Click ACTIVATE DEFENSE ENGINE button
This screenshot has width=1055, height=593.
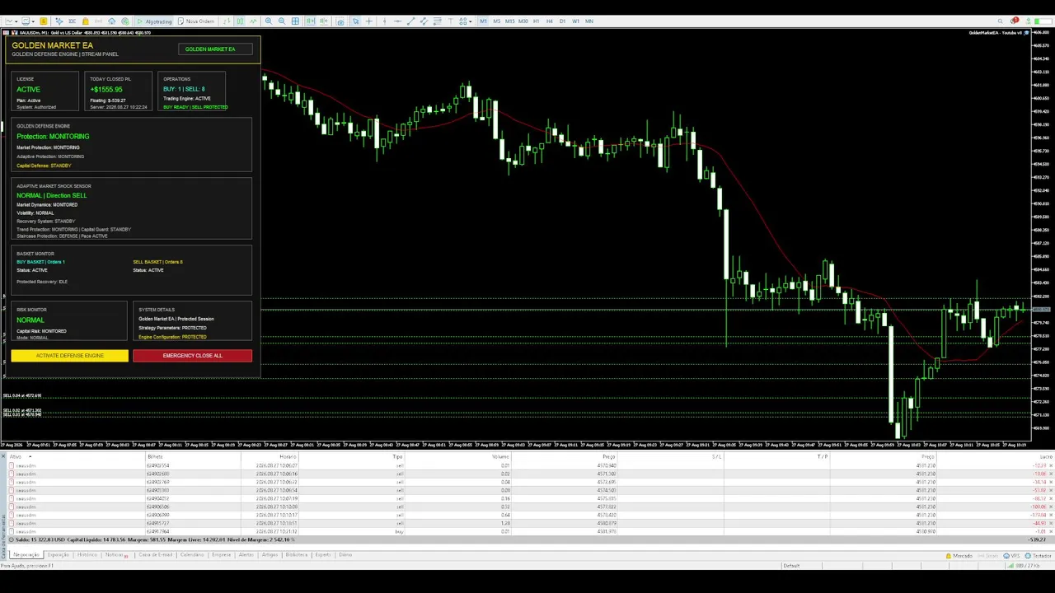(70, 356)
